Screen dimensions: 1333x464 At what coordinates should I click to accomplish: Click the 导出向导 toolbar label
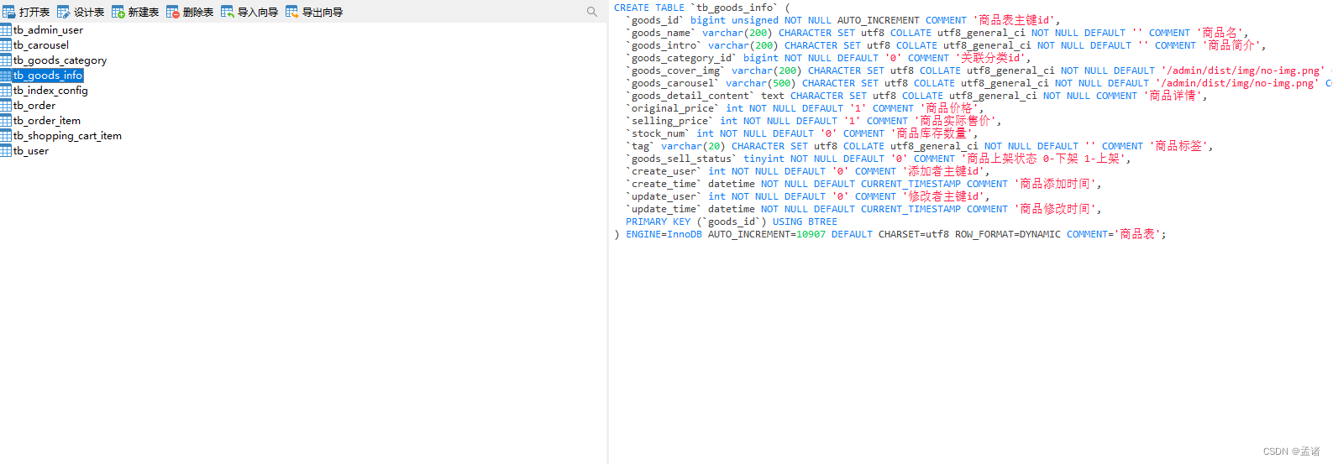coord(323,12)
